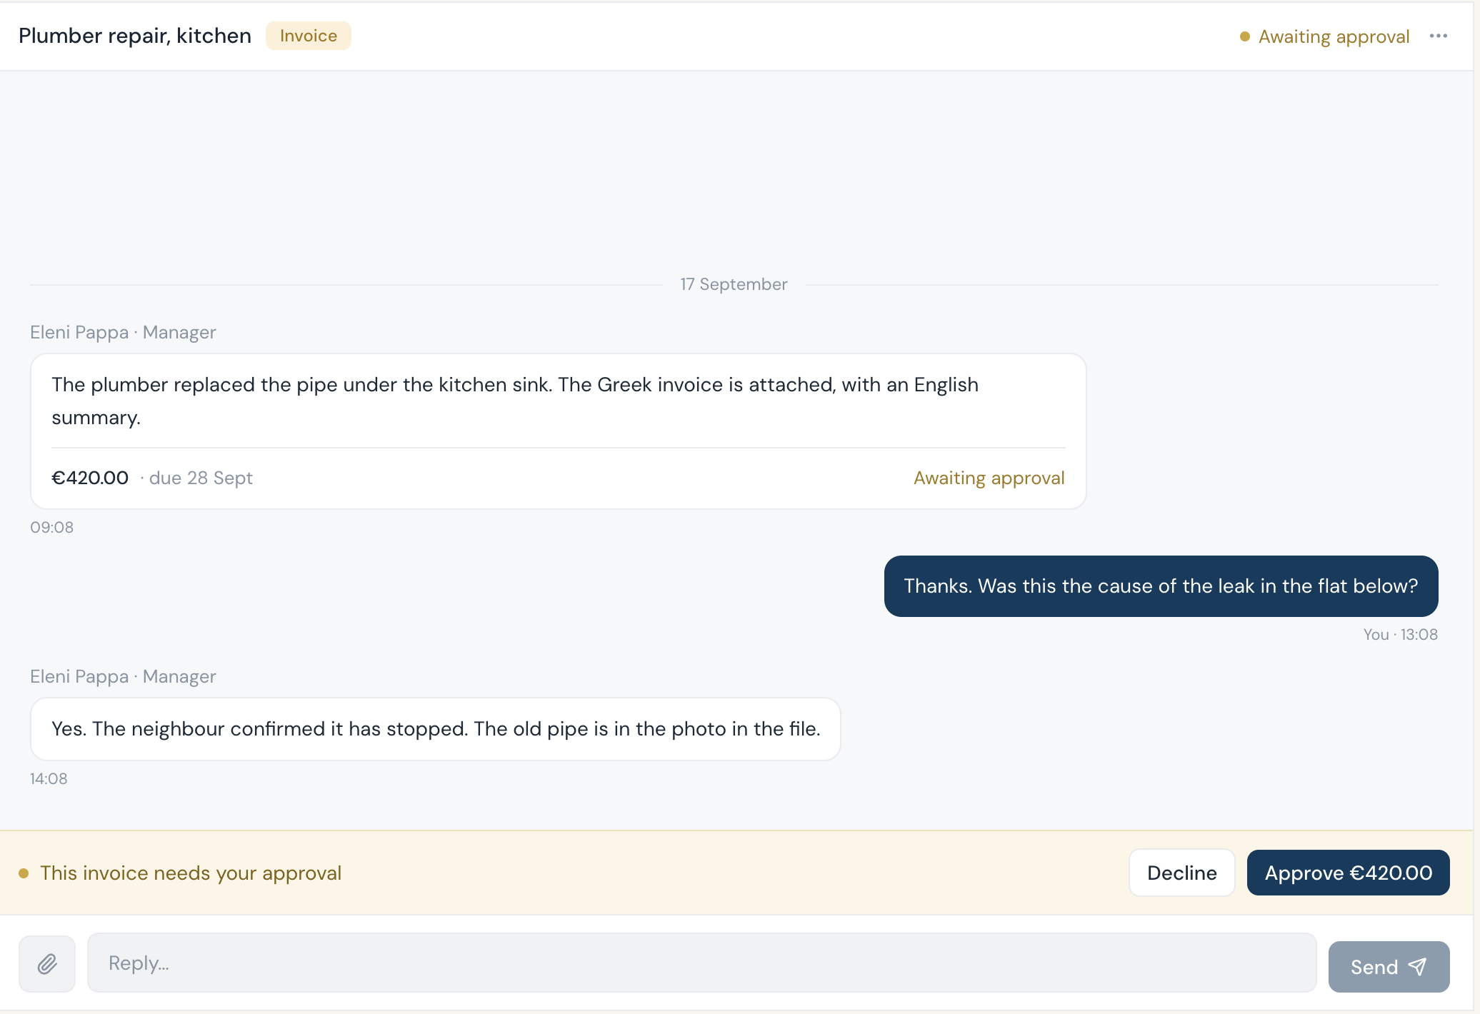Click the Awaiting approval status in header
Viewport: 1480px width, 1014px height.
[x=1325, y=36]
